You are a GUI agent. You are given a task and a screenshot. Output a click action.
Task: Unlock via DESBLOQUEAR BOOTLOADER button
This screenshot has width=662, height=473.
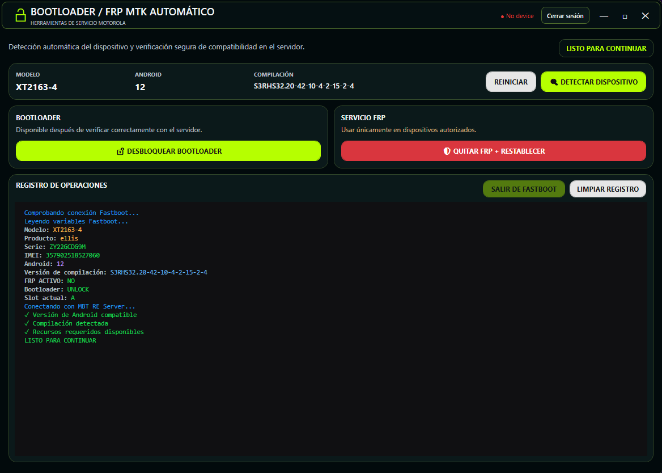[x=168, y=151]
